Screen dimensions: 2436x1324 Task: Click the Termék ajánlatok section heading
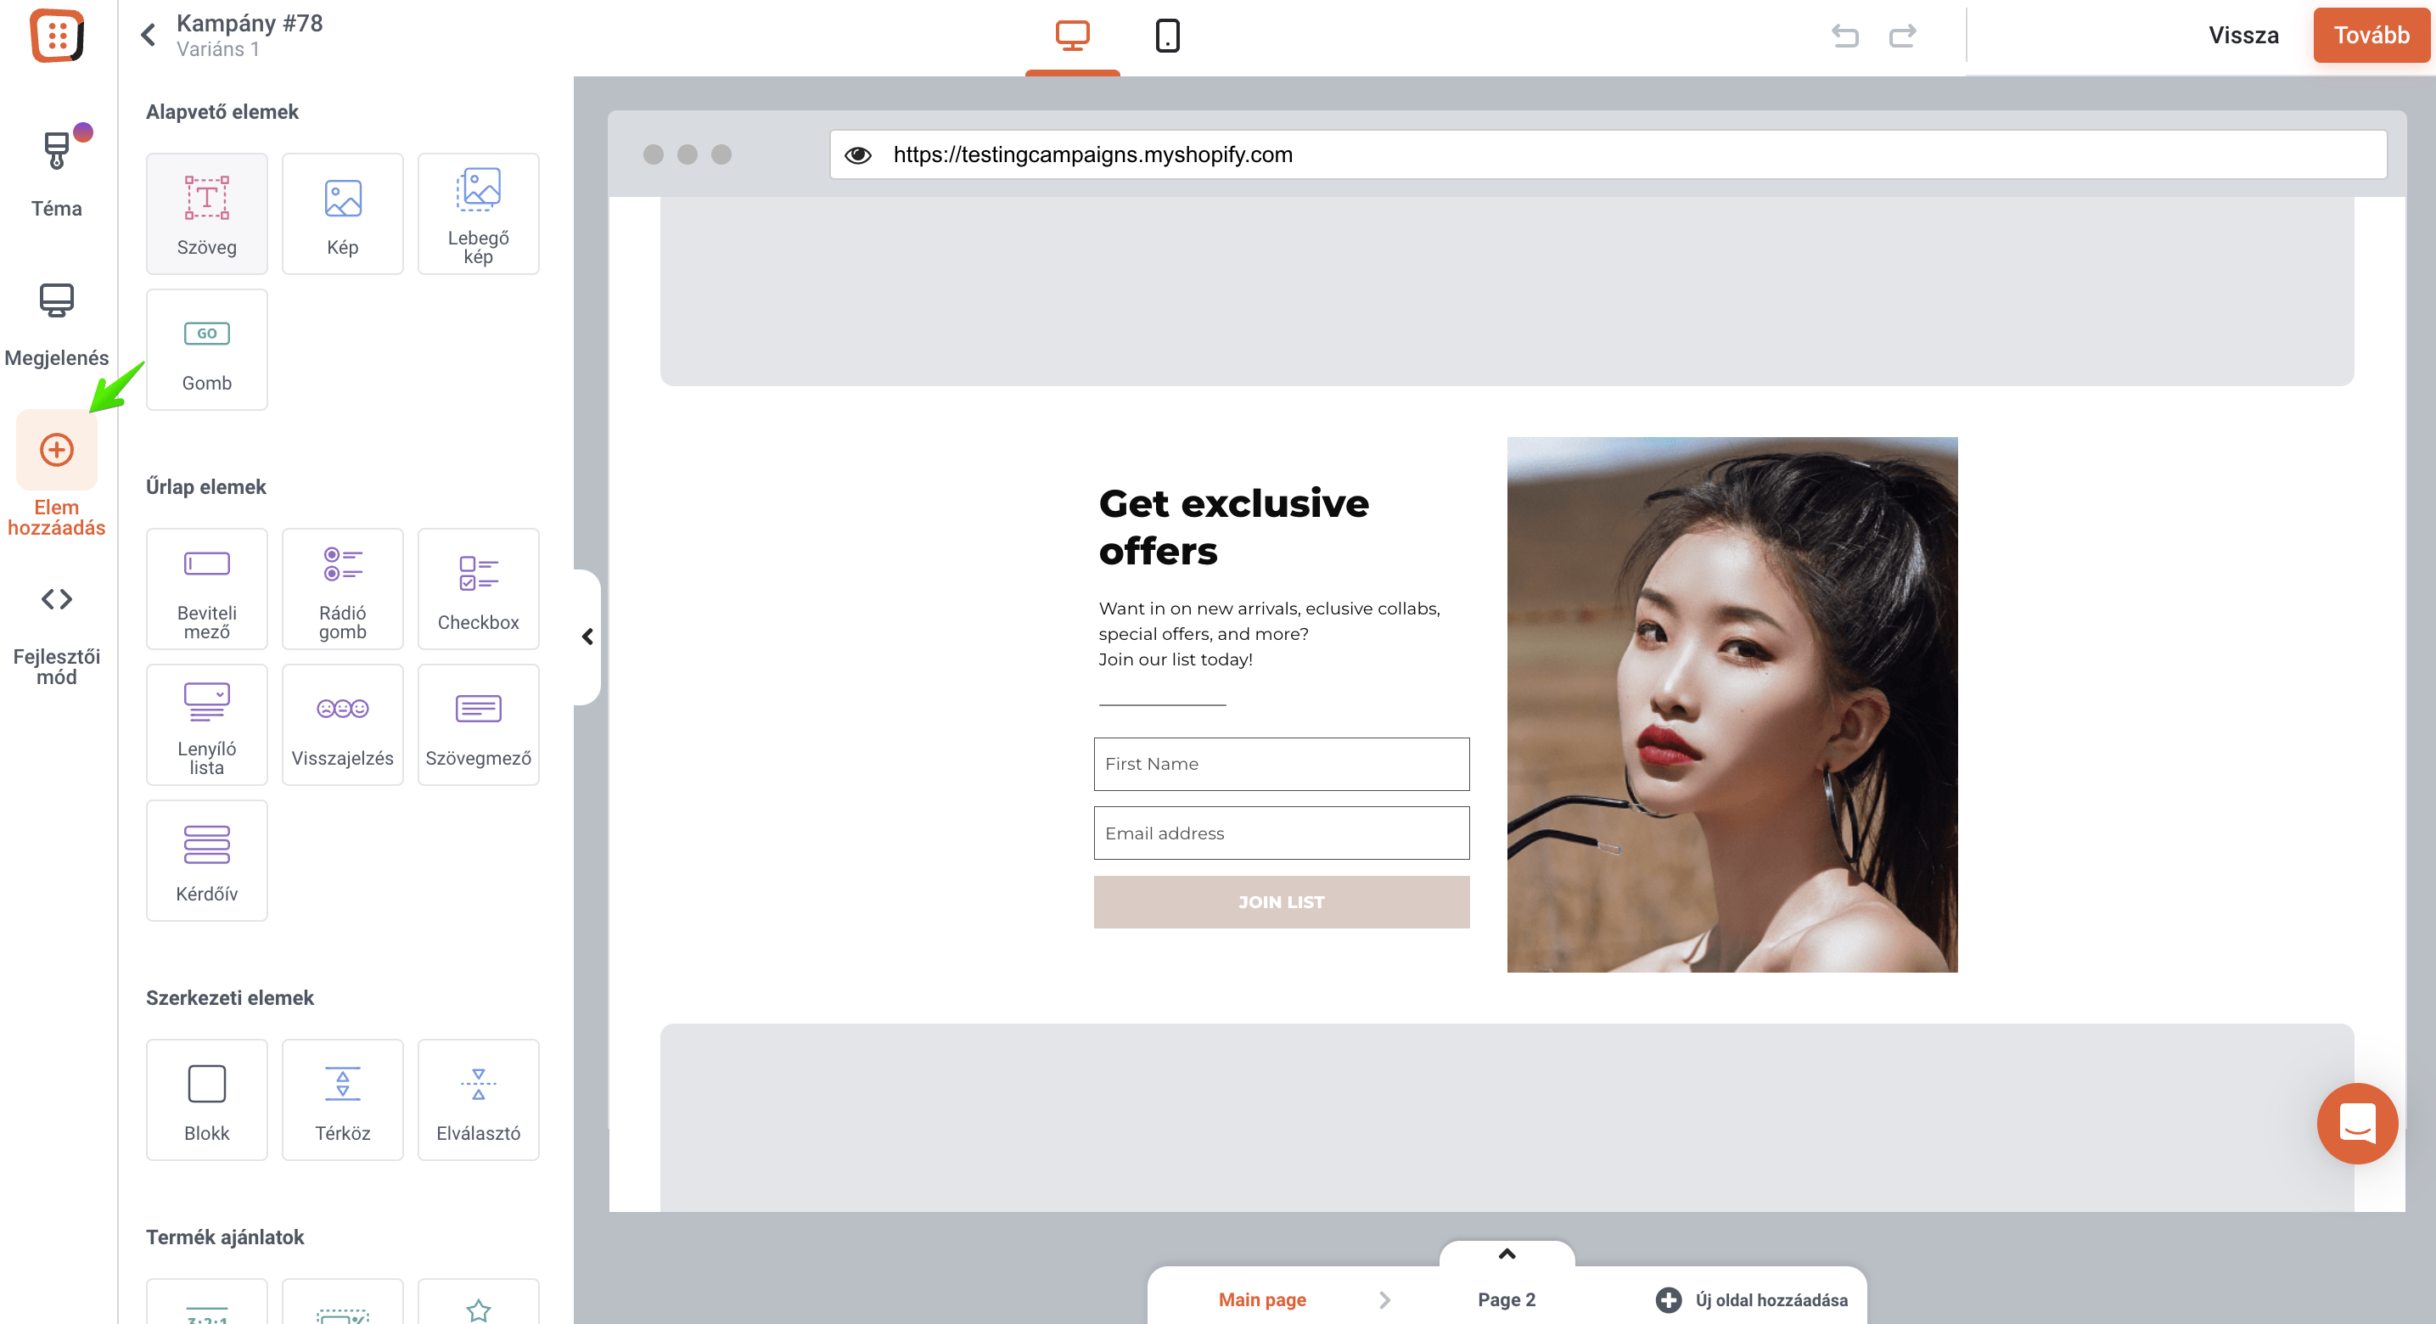pos(225,1237)
